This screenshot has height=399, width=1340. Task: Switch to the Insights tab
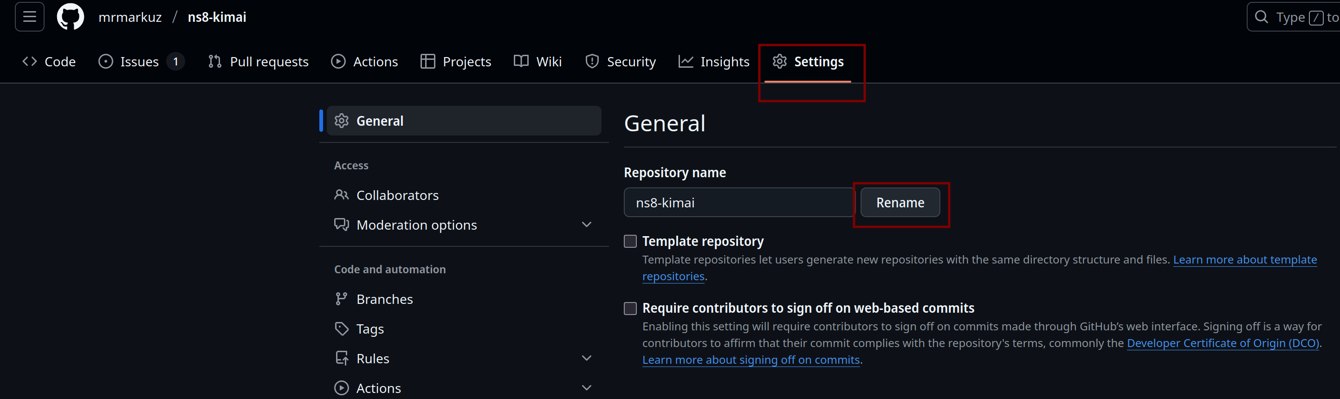714,61
